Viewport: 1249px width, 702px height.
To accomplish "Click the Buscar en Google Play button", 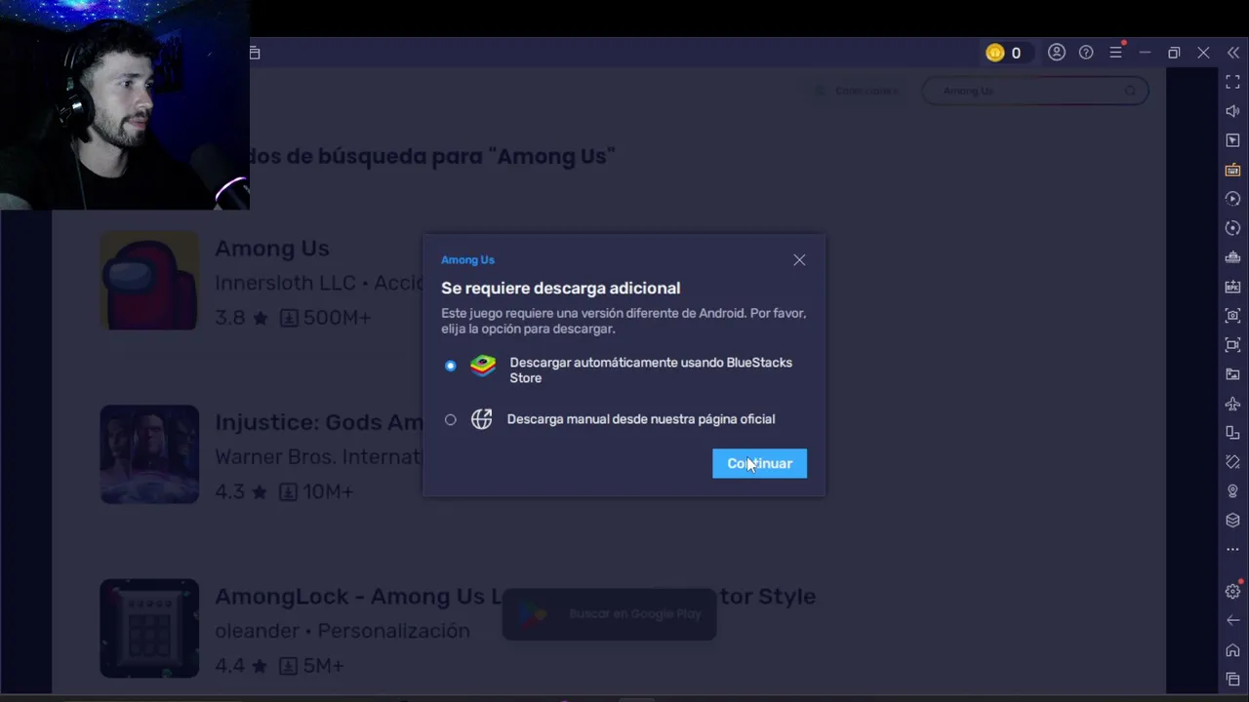I will click(x=609, y=613).
